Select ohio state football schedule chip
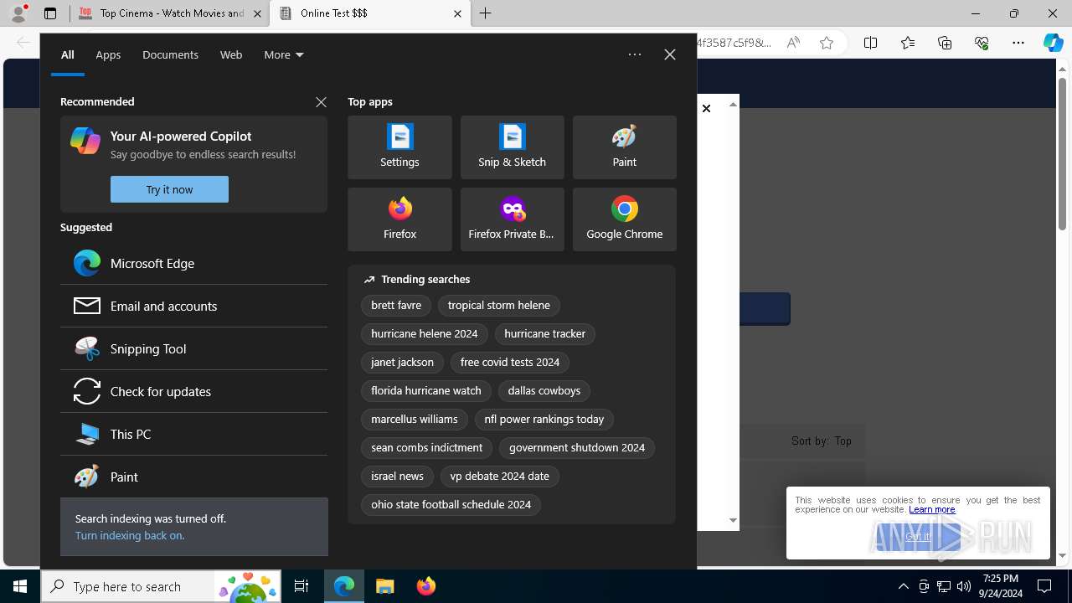Screen dimensions: 1072x603 click(451, 505)
